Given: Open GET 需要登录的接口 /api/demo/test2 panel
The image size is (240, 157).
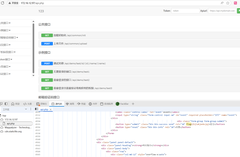Looking at the screenshot, I should click(x=139, y=80).
